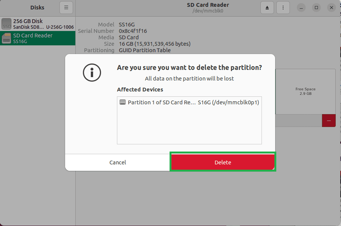Select the 256 GB Disk entry
This screenshot has height=226, width=341.
(x=37, y=24)
